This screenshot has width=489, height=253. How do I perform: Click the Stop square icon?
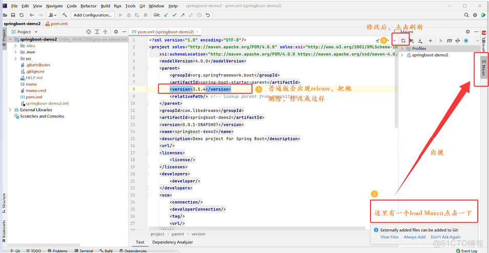146,15
